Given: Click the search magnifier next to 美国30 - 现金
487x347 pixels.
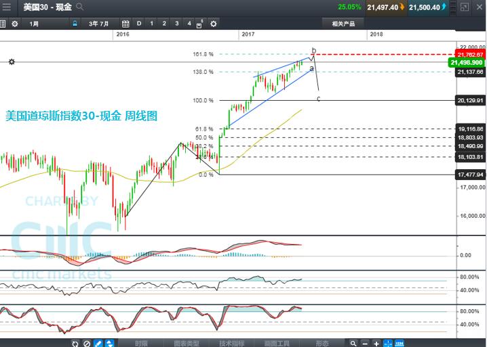Looking at the screenshot, I should point(79,7).
